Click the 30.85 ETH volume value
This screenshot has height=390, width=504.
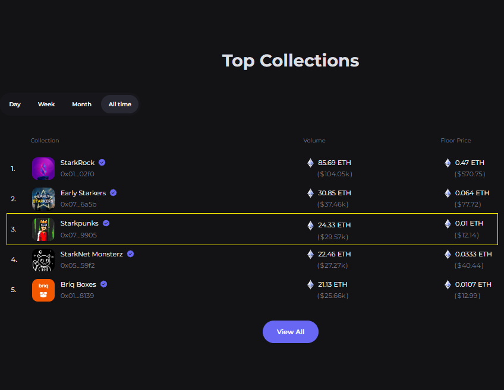(334, 193)
